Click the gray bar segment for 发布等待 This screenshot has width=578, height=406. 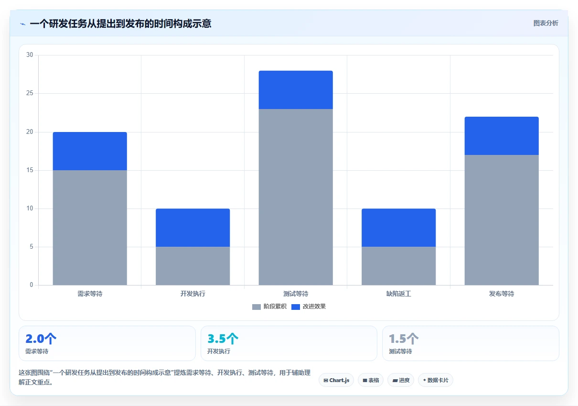(502, 220)
